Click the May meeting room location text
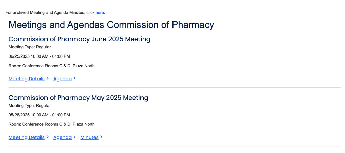The height and width of the screenshot is (153, 345). [52, 124]
